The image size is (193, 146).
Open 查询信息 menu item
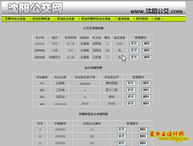[x=123, y=19]
